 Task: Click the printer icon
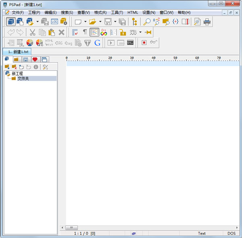pos(207,22)
